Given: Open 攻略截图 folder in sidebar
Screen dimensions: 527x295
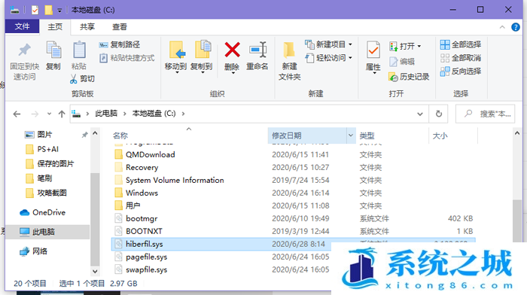Looking at the screenshot, I should [47, 193].
